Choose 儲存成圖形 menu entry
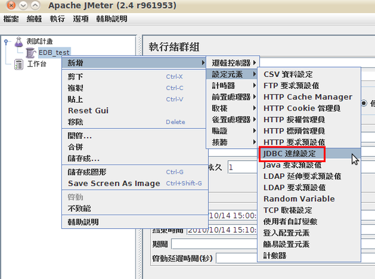This screenshot has height=279, width=375. (134, 172)
